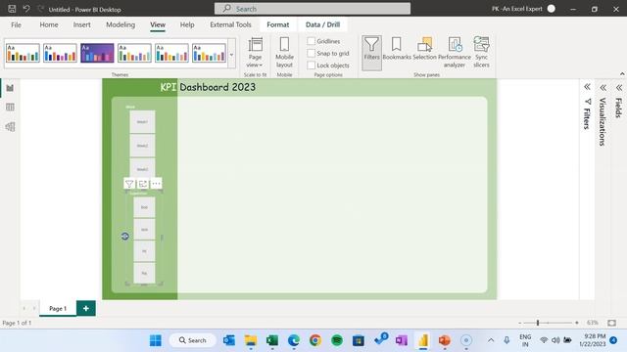The height and width of the screenshot is (352, 627).
Task: Click taskbar Search box
Action: 193,340
